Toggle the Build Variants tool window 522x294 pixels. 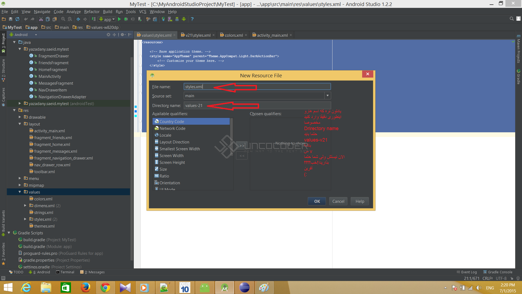click(3, 223)
